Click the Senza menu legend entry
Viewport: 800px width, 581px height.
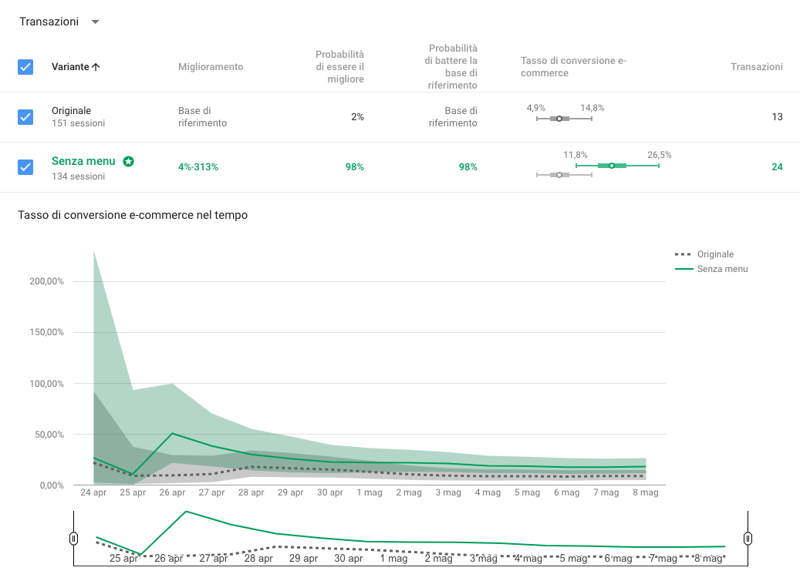point(711,269)
